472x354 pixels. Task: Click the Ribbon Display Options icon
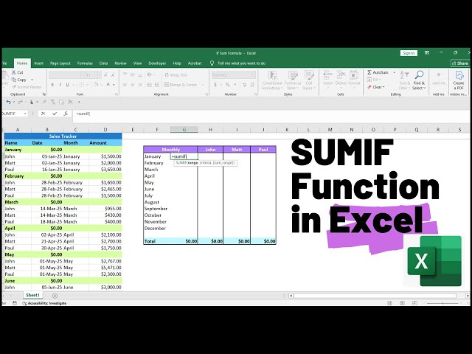427,53
